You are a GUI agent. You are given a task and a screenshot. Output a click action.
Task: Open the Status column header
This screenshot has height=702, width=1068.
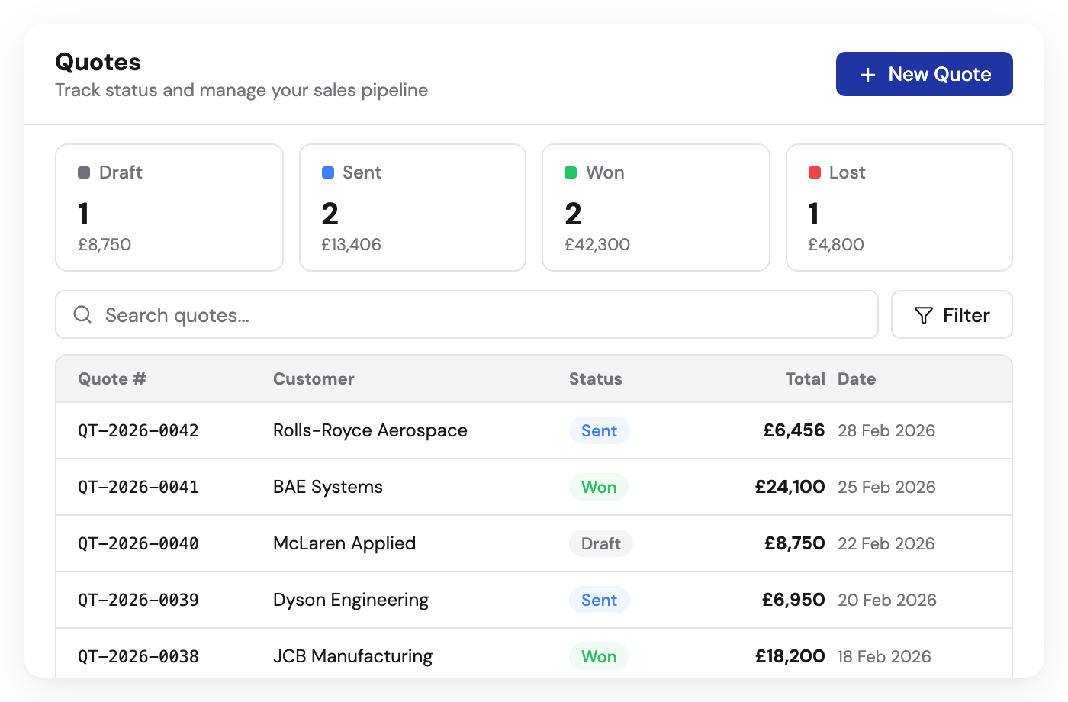click(596, 378)
